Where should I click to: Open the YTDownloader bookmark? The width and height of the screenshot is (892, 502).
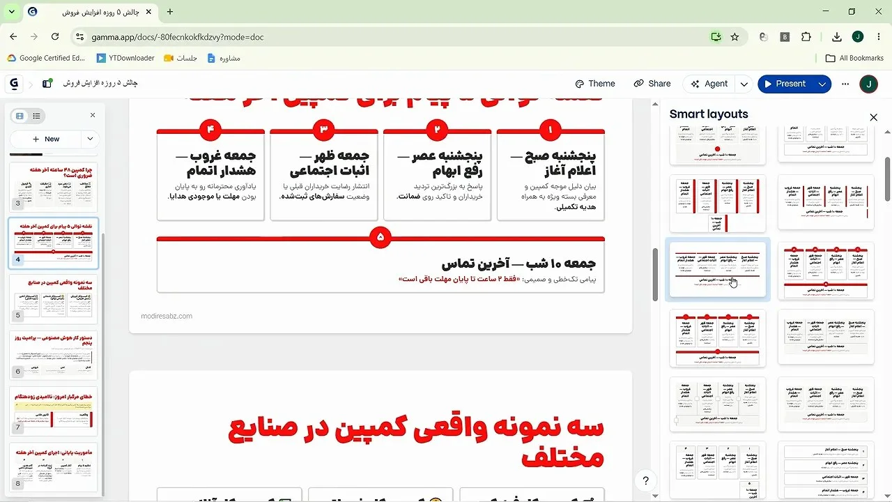tap(125, 58)
